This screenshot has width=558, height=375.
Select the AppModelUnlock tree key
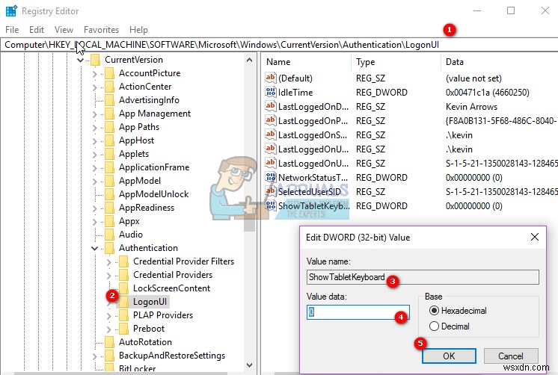pyautogui.click(x=153, y=194)
